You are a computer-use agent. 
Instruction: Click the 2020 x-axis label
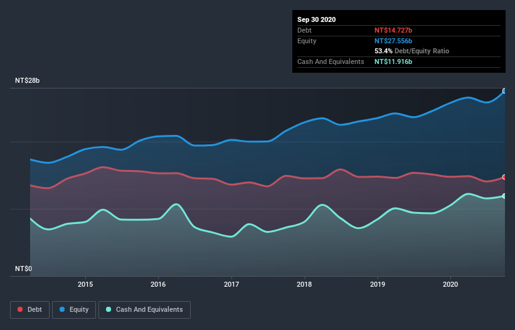point(450,284)
